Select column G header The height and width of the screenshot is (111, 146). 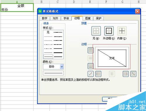coord(122,1)
